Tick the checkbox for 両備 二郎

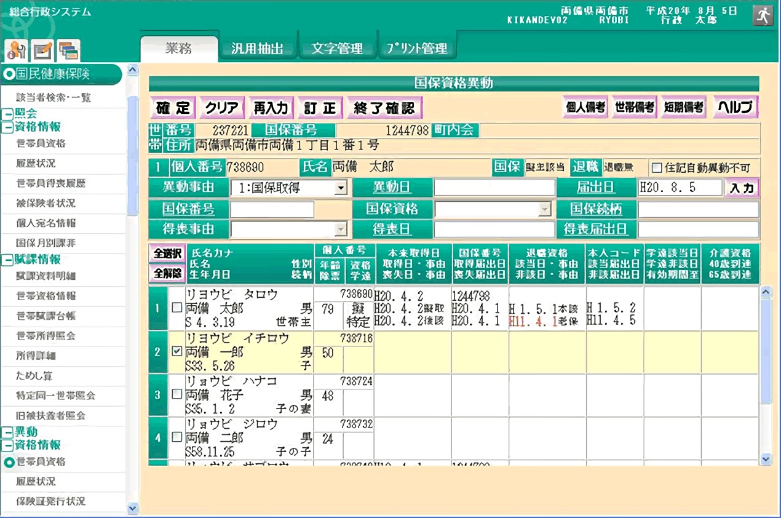tap(177, 437)
